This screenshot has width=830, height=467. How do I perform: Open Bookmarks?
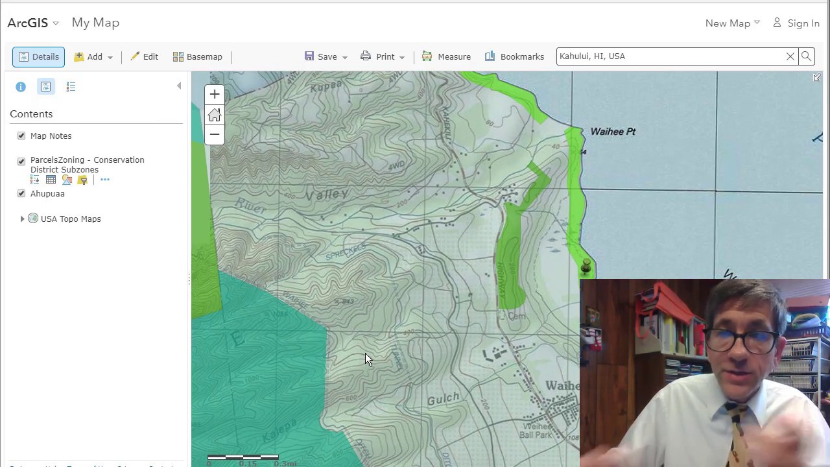(x=514, y=57)
